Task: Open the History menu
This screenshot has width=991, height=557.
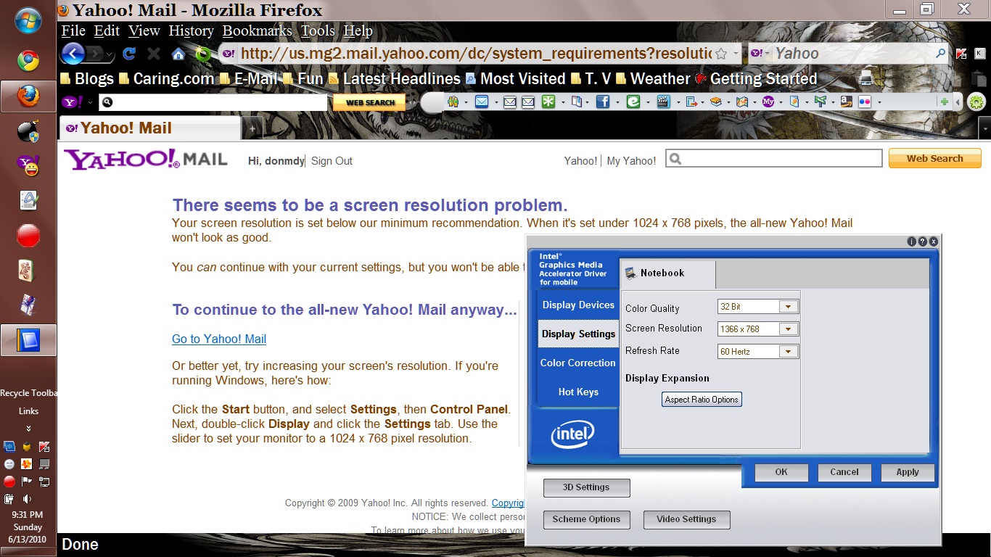Action: point(191,31)
